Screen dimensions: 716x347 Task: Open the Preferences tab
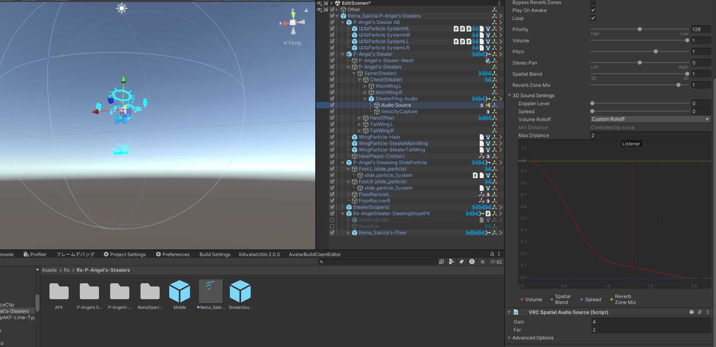point(172,255)
